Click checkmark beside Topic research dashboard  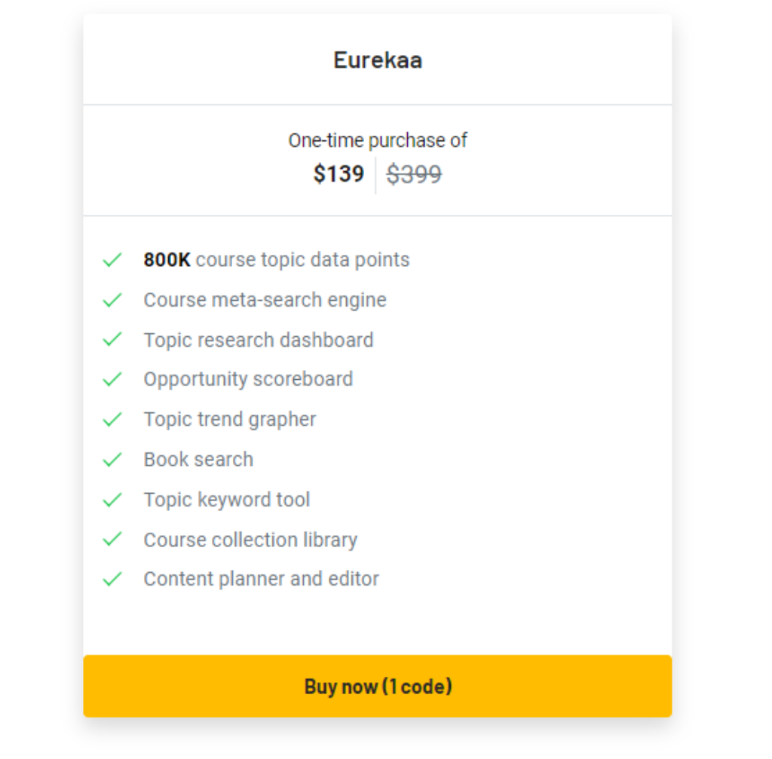[x=112, y=340]
